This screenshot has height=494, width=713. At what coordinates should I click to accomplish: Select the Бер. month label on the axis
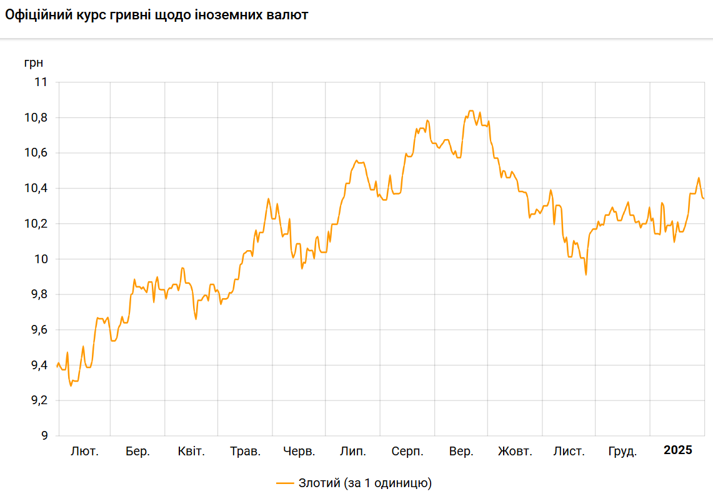(137, 451)
